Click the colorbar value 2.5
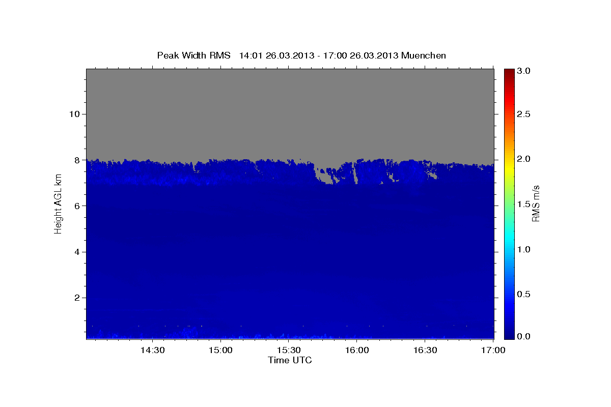The image size is (611, 407). (524, 114)
